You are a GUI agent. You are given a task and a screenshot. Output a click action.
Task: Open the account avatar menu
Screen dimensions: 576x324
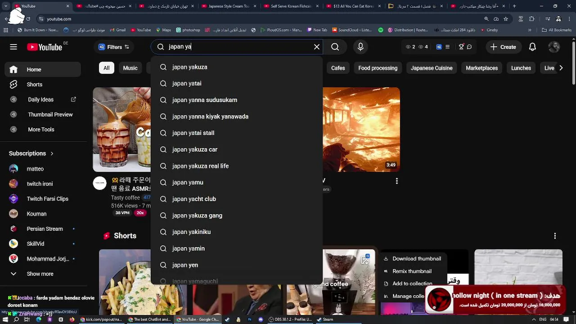tap(554, 47)
